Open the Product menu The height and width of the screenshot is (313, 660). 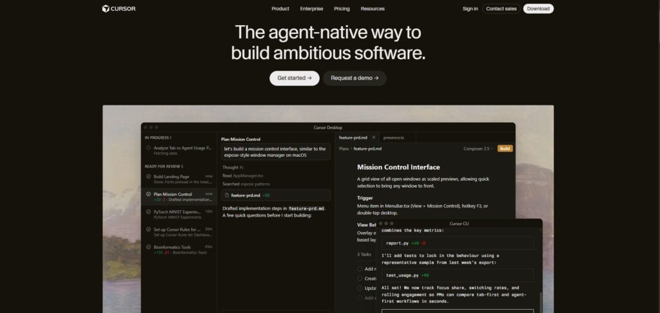tap(280, 8)
